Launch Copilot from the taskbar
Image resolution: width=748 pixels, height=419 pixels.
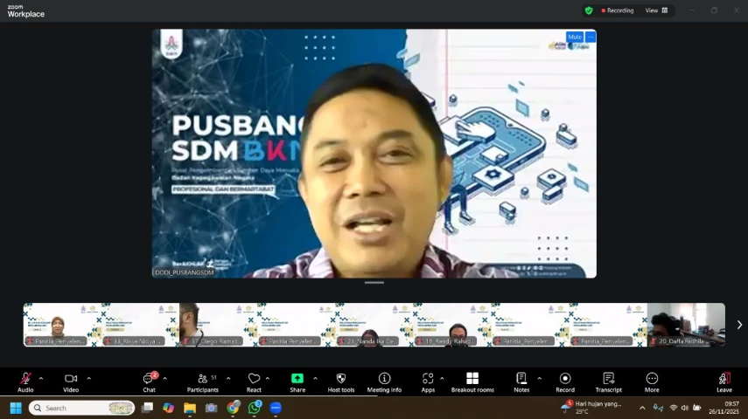click(168, 408)
